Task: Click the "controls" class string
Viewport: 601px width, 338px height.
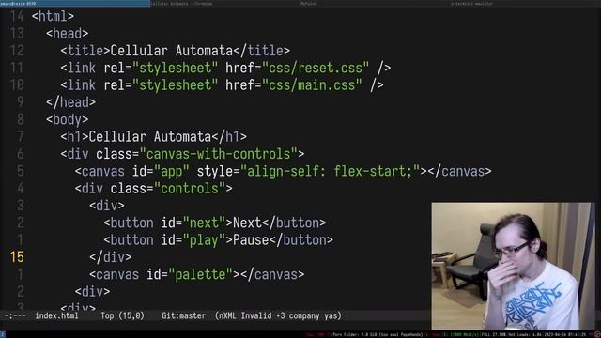Action: click(190, 189)
